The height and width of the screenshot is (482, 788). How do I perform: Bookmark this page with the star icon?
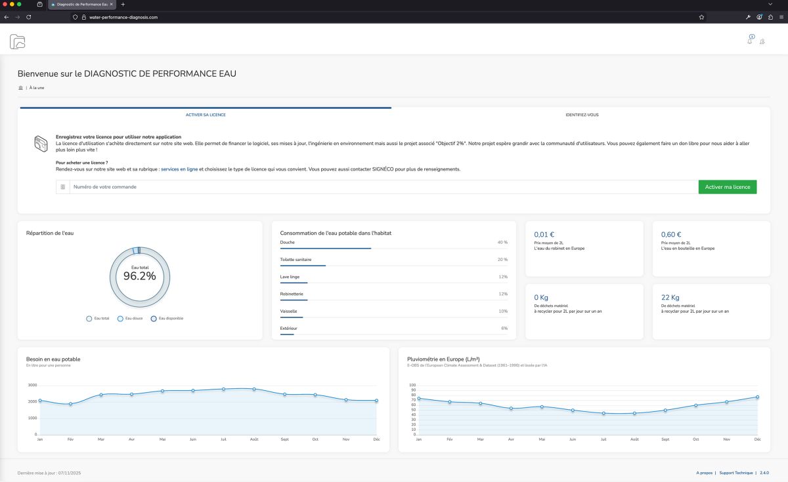coord(701,17)
